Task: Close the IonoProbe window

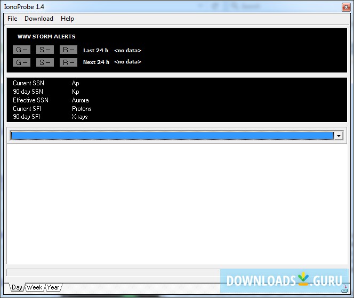Action: coord(346,7)
